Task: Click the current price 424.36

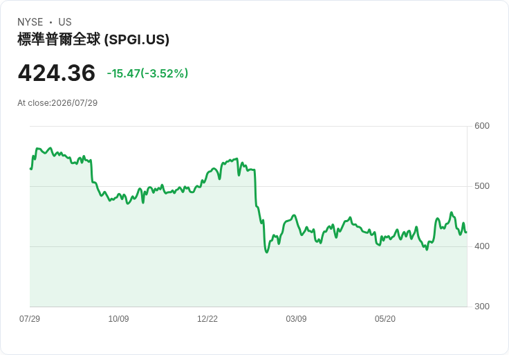Action: point(57,73)
